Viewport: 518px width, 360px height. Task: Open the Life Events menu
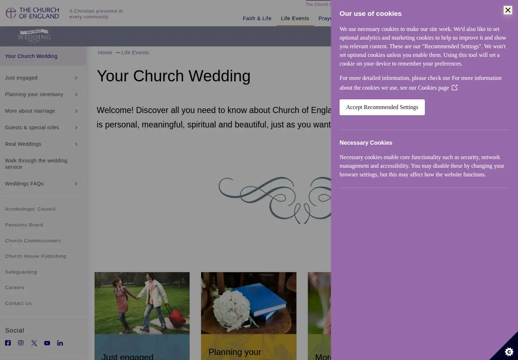point(295,18)
